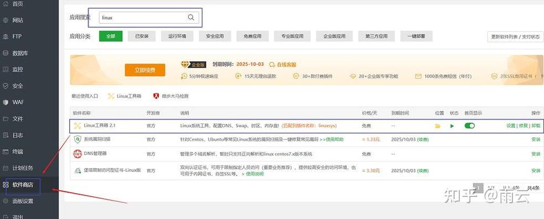Screen dimensions: 544x219
Task: Click the 5分钟极速响应 clock icon
Action: point(184,76)
